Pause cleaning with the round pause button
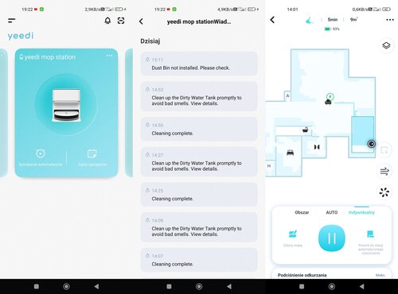 tap(332, 238)
